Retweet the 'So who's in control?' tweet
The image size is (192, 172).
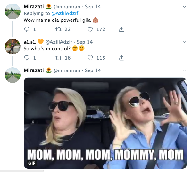tap(58, 58)
